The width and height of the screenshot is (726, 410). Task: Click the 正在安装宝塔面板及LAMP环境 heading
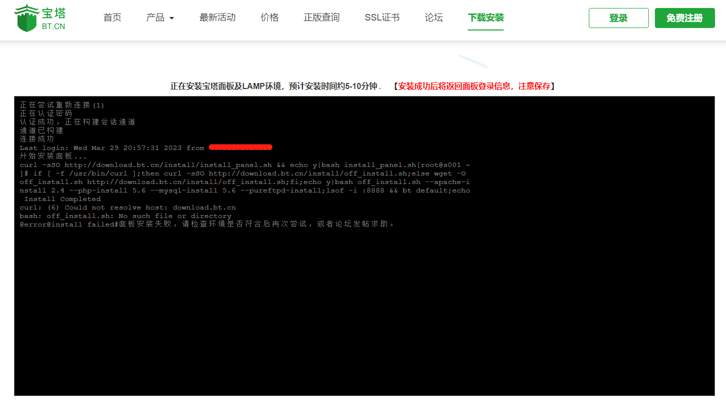[x=276, y=86]
